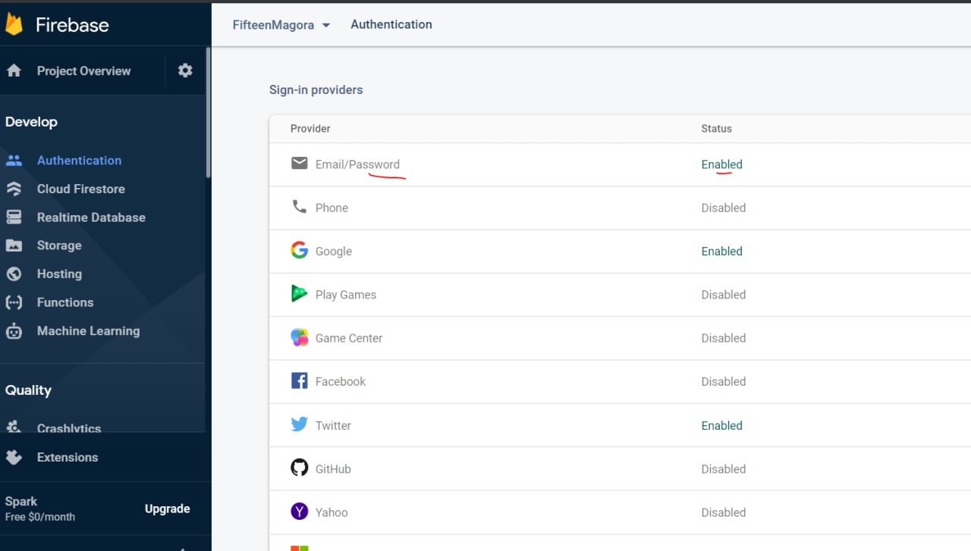Open Realtime Database section

pyautogui.click(x=91, y=218)
